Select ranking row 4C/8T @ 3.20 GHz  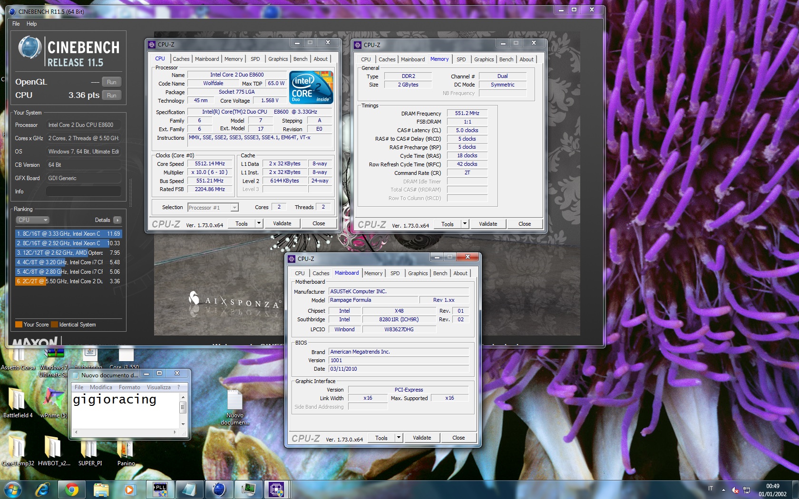[68, 262]
